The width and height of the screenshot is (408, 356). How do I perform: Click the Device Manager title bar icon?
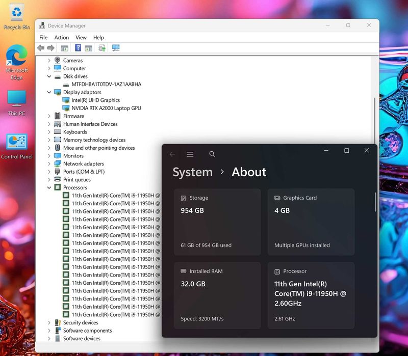point(42,25)
